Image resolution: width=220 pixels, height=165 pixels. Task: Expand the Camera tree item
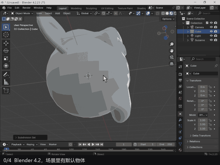(x=188, y=27)
